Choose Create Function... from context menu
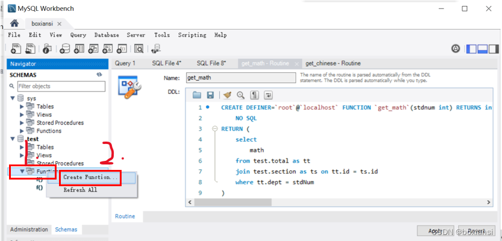Screen dimensions: 502x241 (x=91, y=177)
